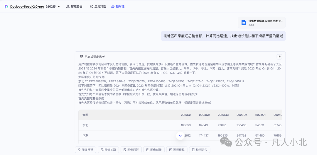The width and height of the screenshot is (317, 155).
Task: Click the 已完成深度思考 label
Action: pos(95,57)
